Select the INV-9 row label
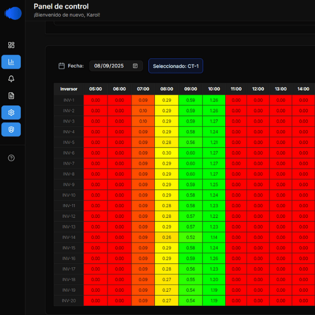Screen dimensions: 315x315 69,184
